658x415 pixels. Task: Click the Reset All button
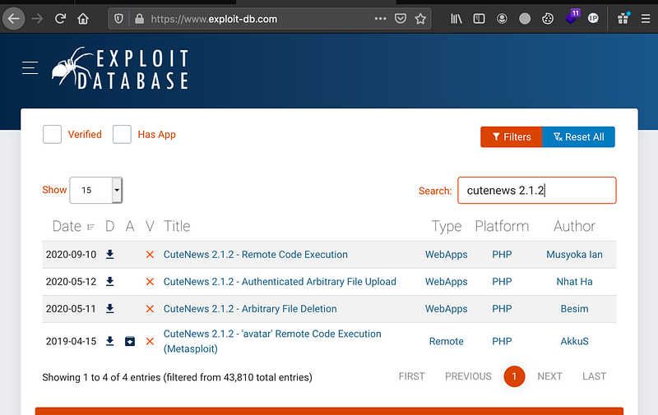[x=579, y=137]
